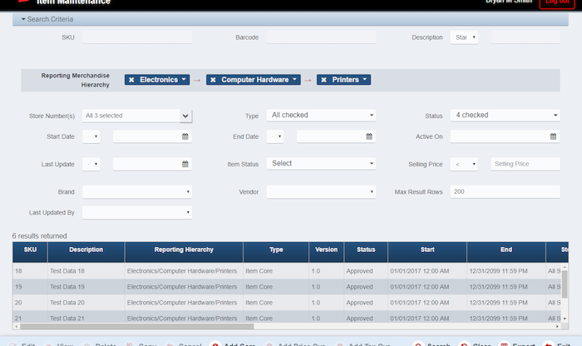Image resolution: width=582 pixels, height=346 pixels.
Task: Select SKU cell 19 in results
Action: tap(30, 287)
